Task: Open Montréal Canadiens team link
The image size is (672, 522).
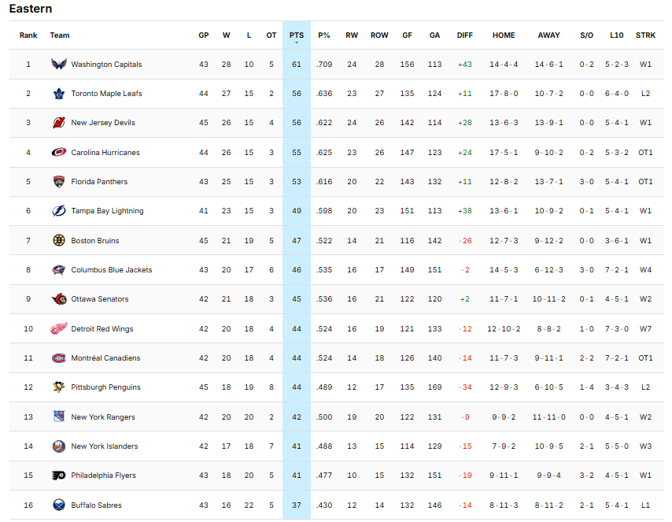Action: (x=105, y=358)
